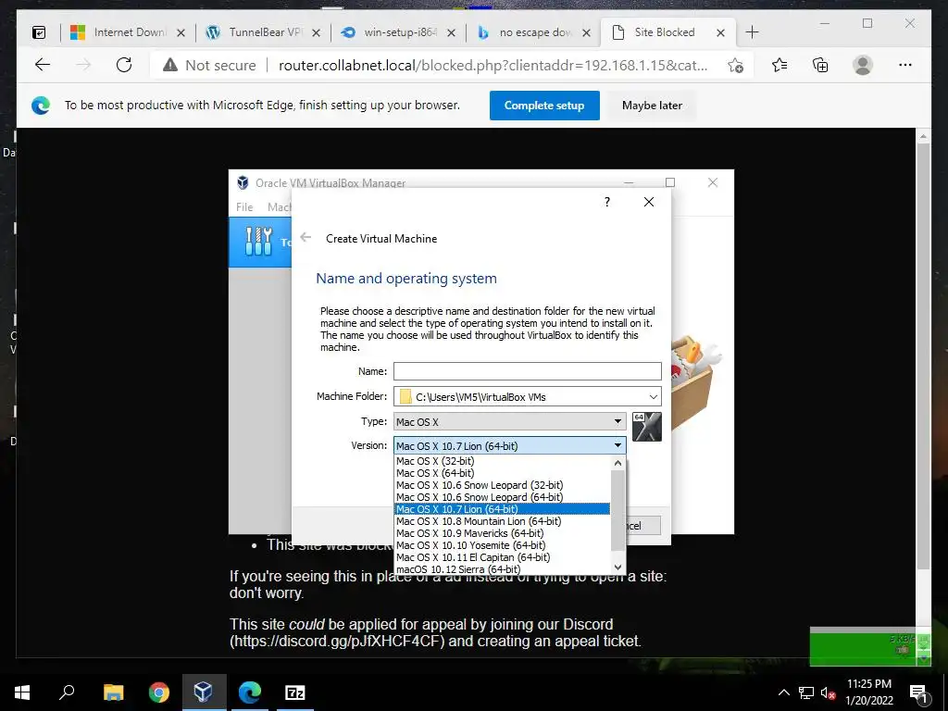Viewport: 948px width, 711px height.
Task: Add this page to favorites star
Action: (x=735, y=65)
